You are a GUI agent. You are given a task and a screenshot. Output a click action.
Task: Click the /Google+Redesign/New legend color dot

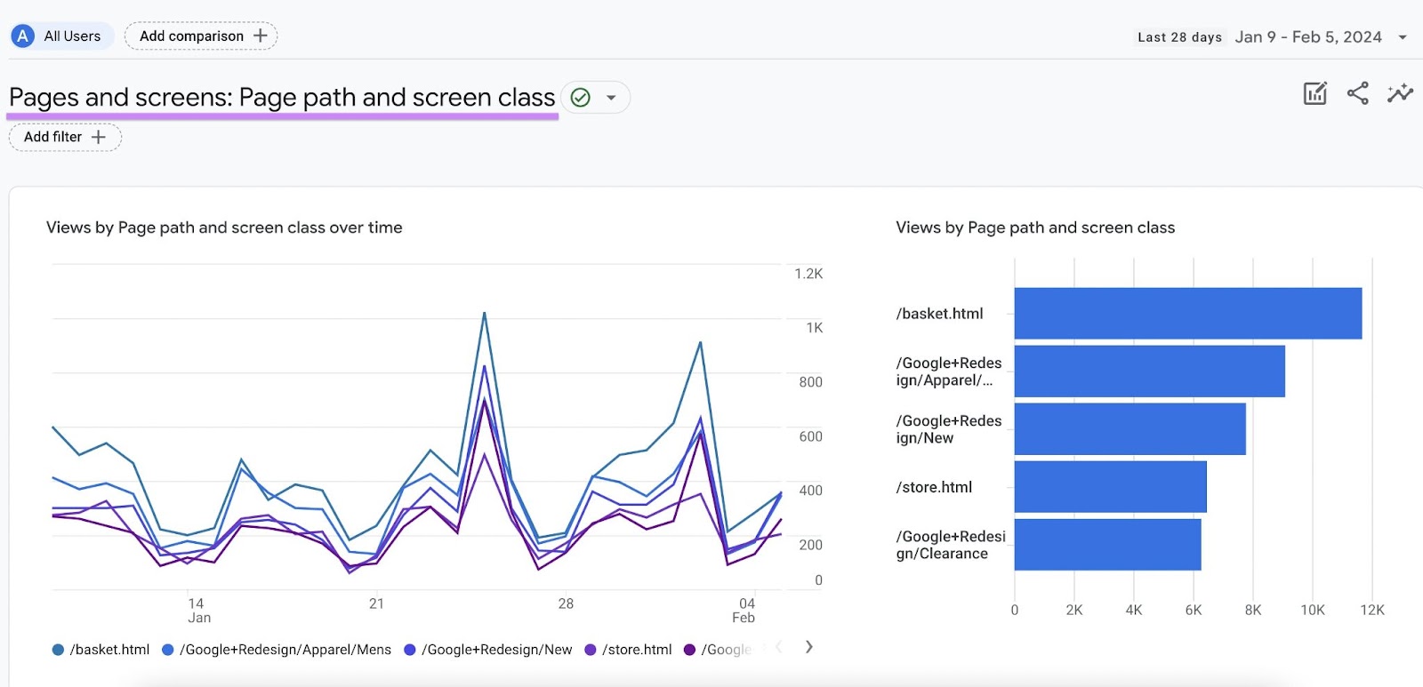(410, 650)
